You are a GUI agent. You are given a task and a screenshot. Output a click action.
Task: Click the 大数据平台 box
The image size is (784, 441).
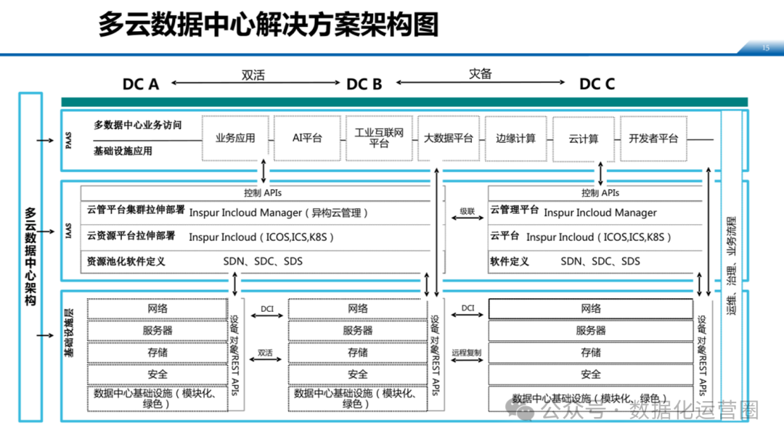pos(449,139)
